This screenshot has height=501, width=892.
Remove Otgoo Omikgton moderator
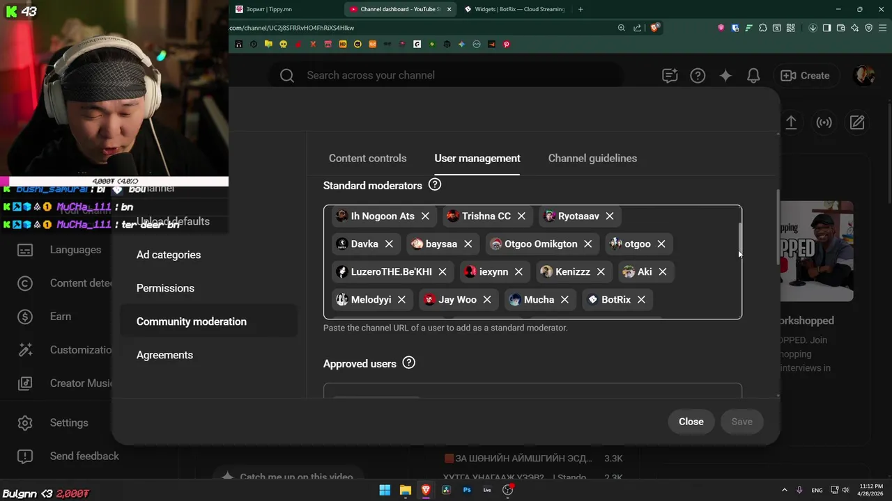588,244
